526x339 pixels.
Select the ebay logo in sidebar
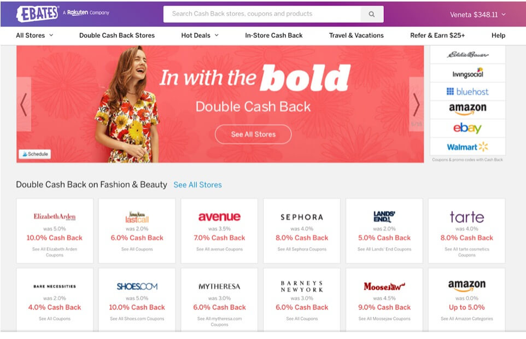467,128
